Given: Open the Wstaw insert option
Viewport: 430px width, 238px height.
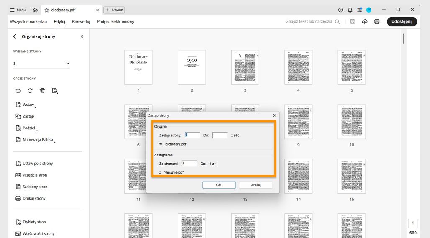Looking at the screenshot, I should (26, 105).
